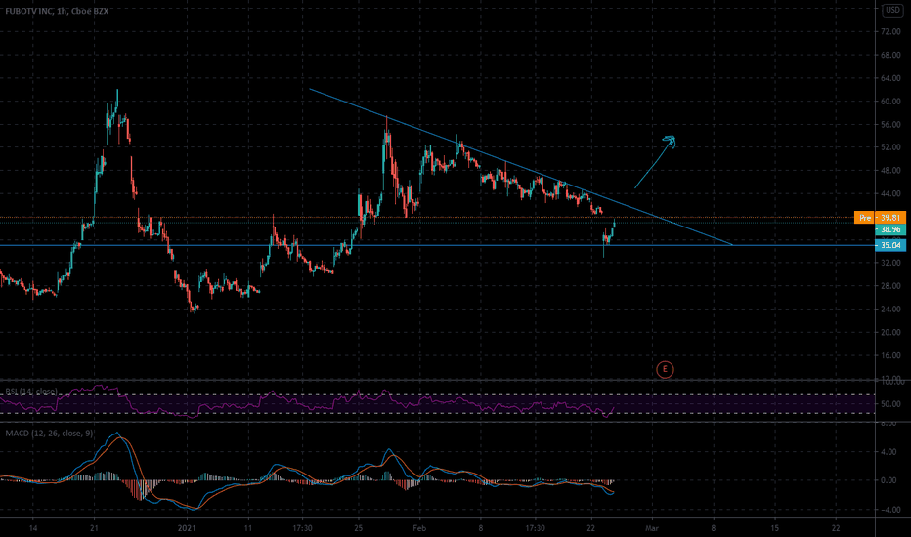This screenshot has width=911, height=537.
Task: Click the RSI (14, close) indicator label
Action: pos(31,392)
